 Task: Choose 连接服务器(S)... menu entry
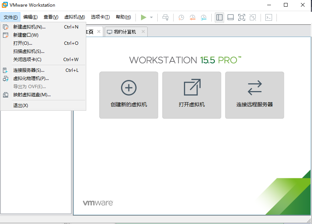[x=43, y=70]
